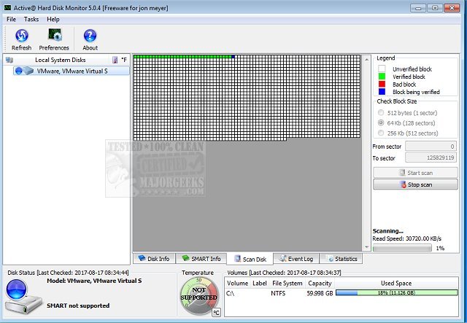
Task: Click the NOT SUPPORTED temperature gauge
Action: [x=198, y=295]
